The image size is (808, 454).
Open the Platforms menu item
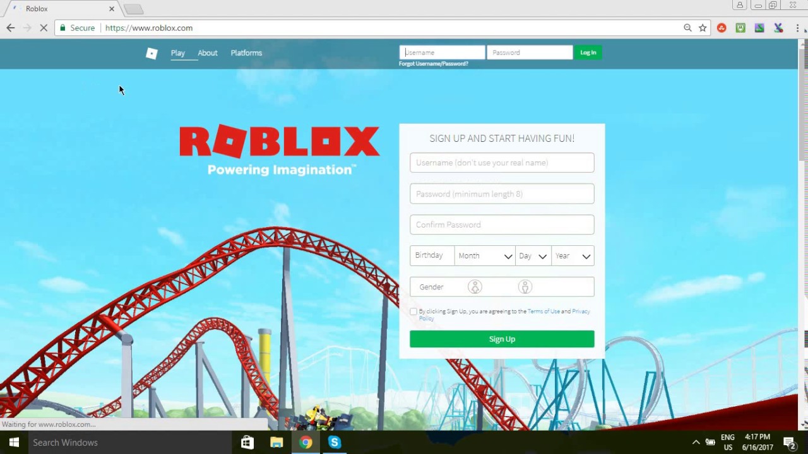pyautogui.click(x=246, y=53)
